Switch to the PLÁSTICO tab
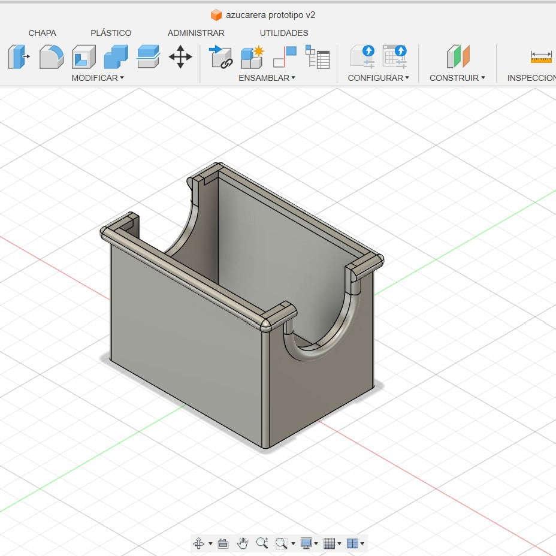The image size is (556, 556). [111, 33]
